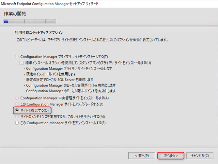Click the ローカル配布ポイントを有効にします line
Screen dimensions: 218x164
[70, 91]
